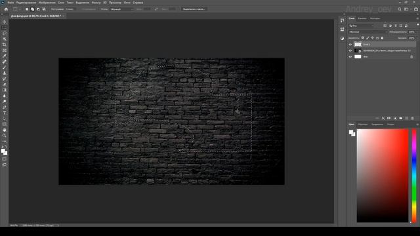Open the layer blending mode dropdown

[368, 32]
